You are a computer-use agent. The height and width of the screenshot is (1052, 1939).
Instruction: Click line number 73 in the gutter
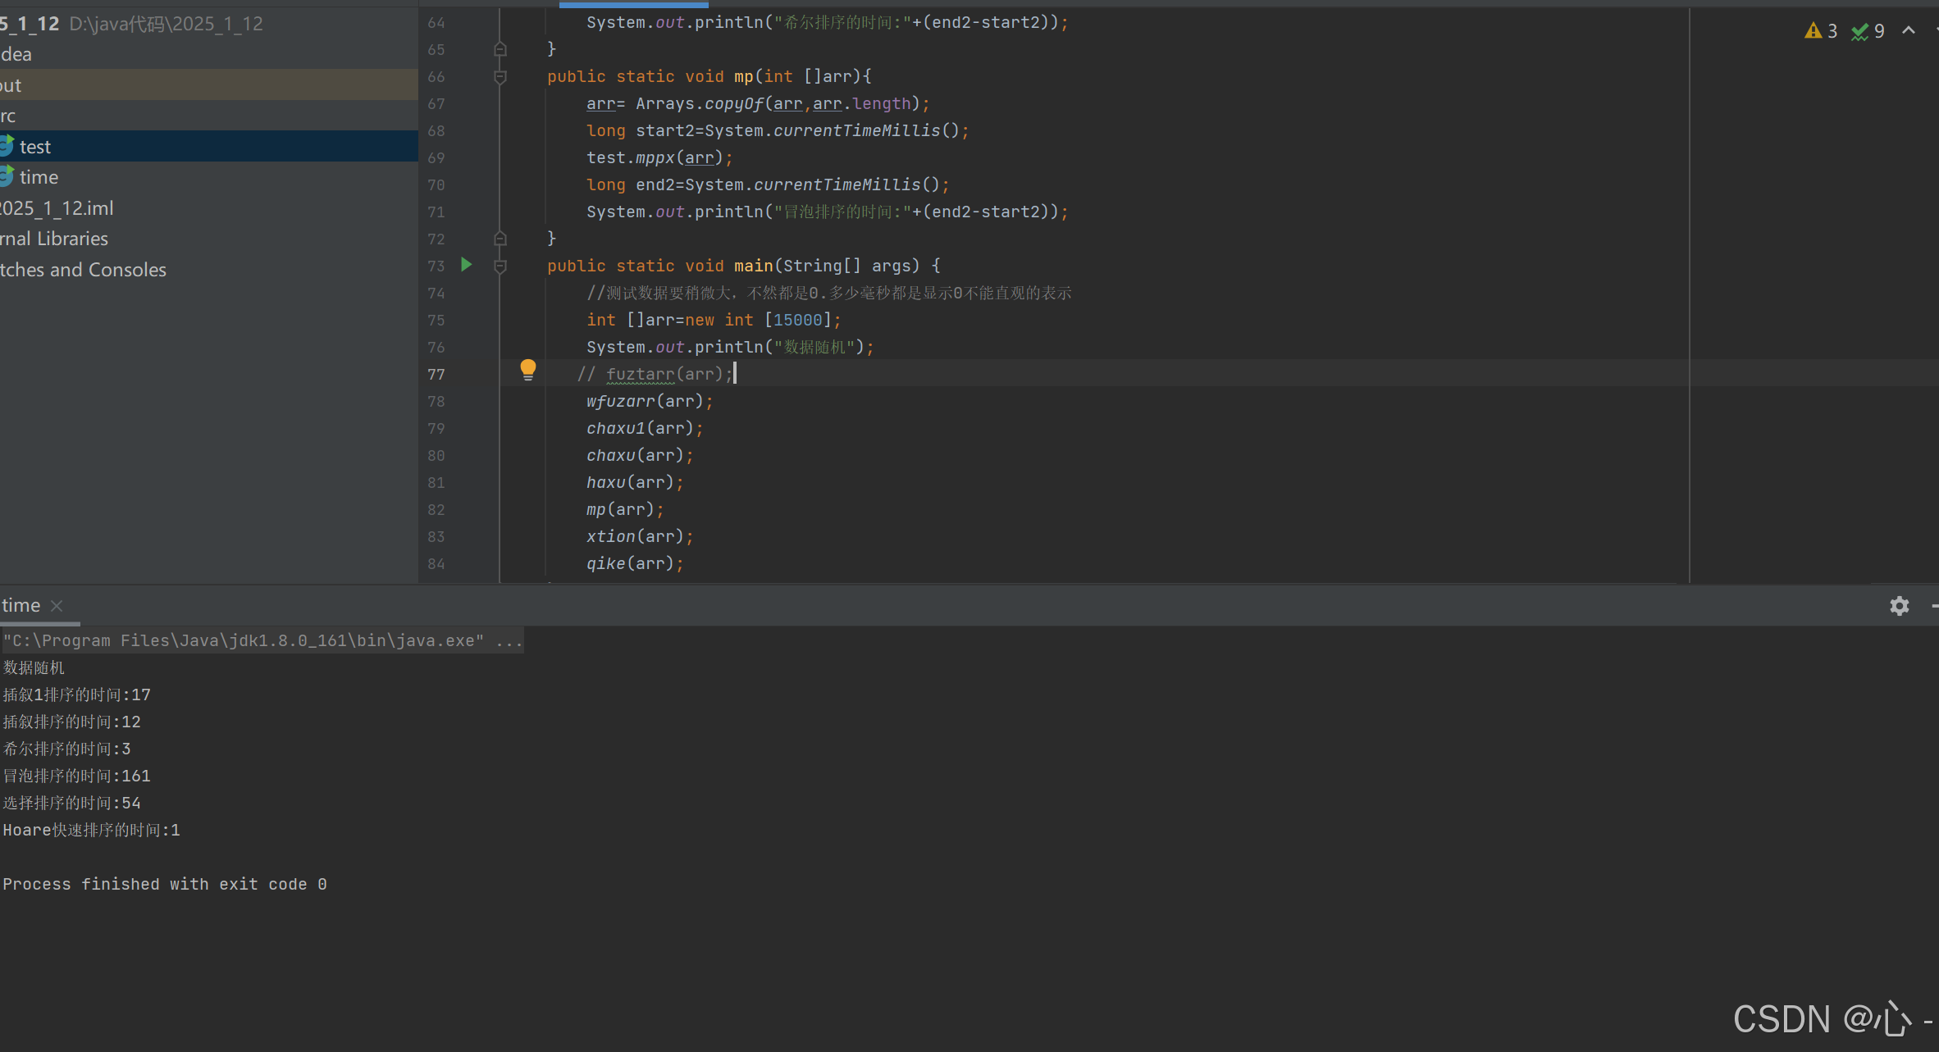click(436, 266)
